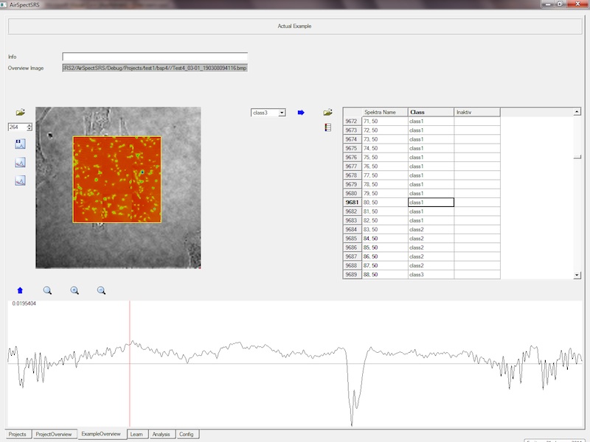Increase the 264 spinner value by one

click(x=29, y=124)
